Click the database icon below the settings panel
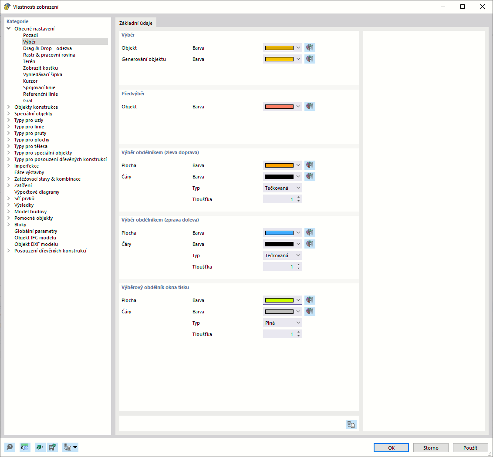This screenshot has width=493, height=457. (x=351, y=425)
